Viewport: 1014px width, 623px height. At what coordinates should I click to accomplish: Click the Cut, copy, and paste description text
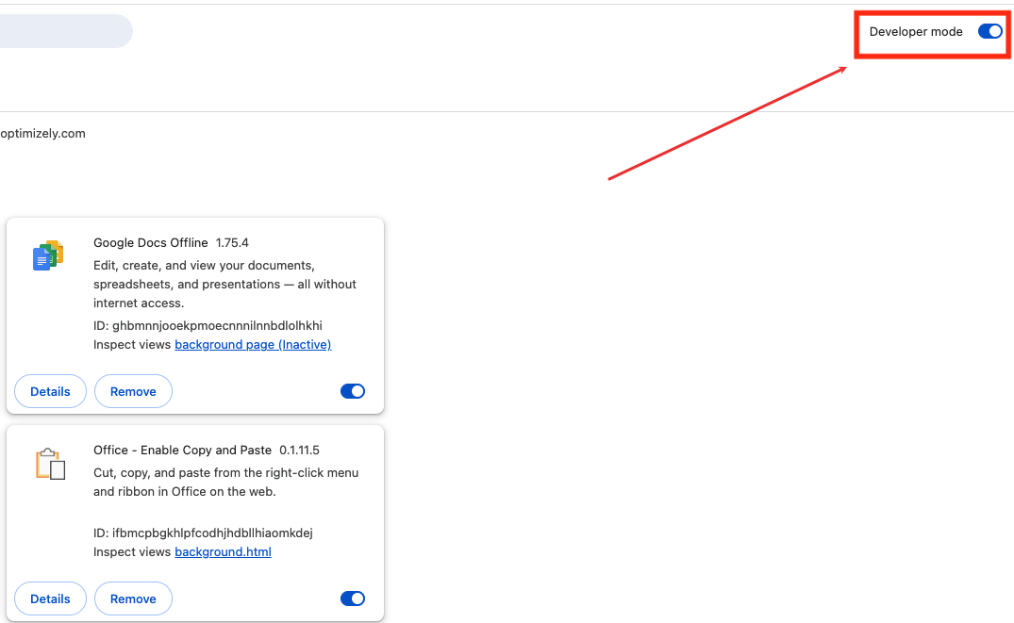point(225,483)
